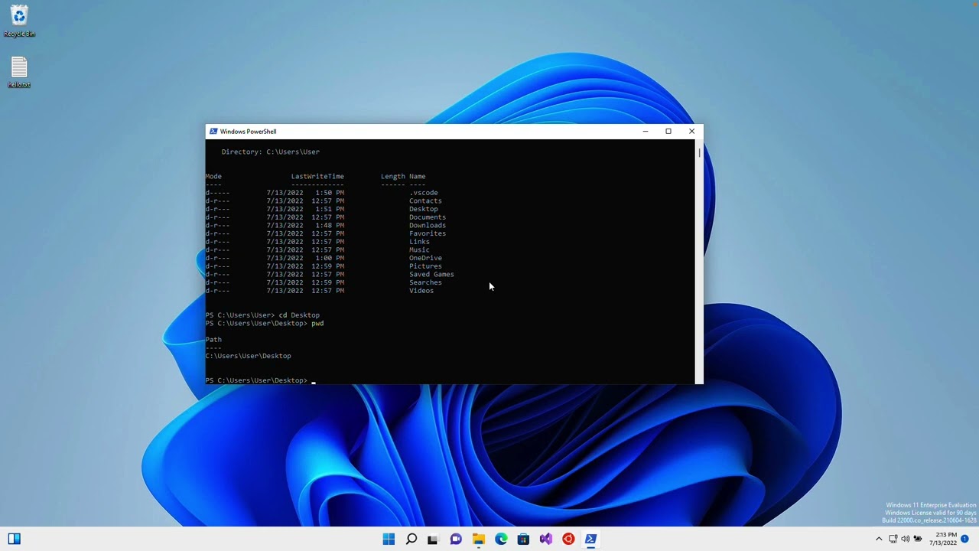Click the Mode column header

point(213,177)
